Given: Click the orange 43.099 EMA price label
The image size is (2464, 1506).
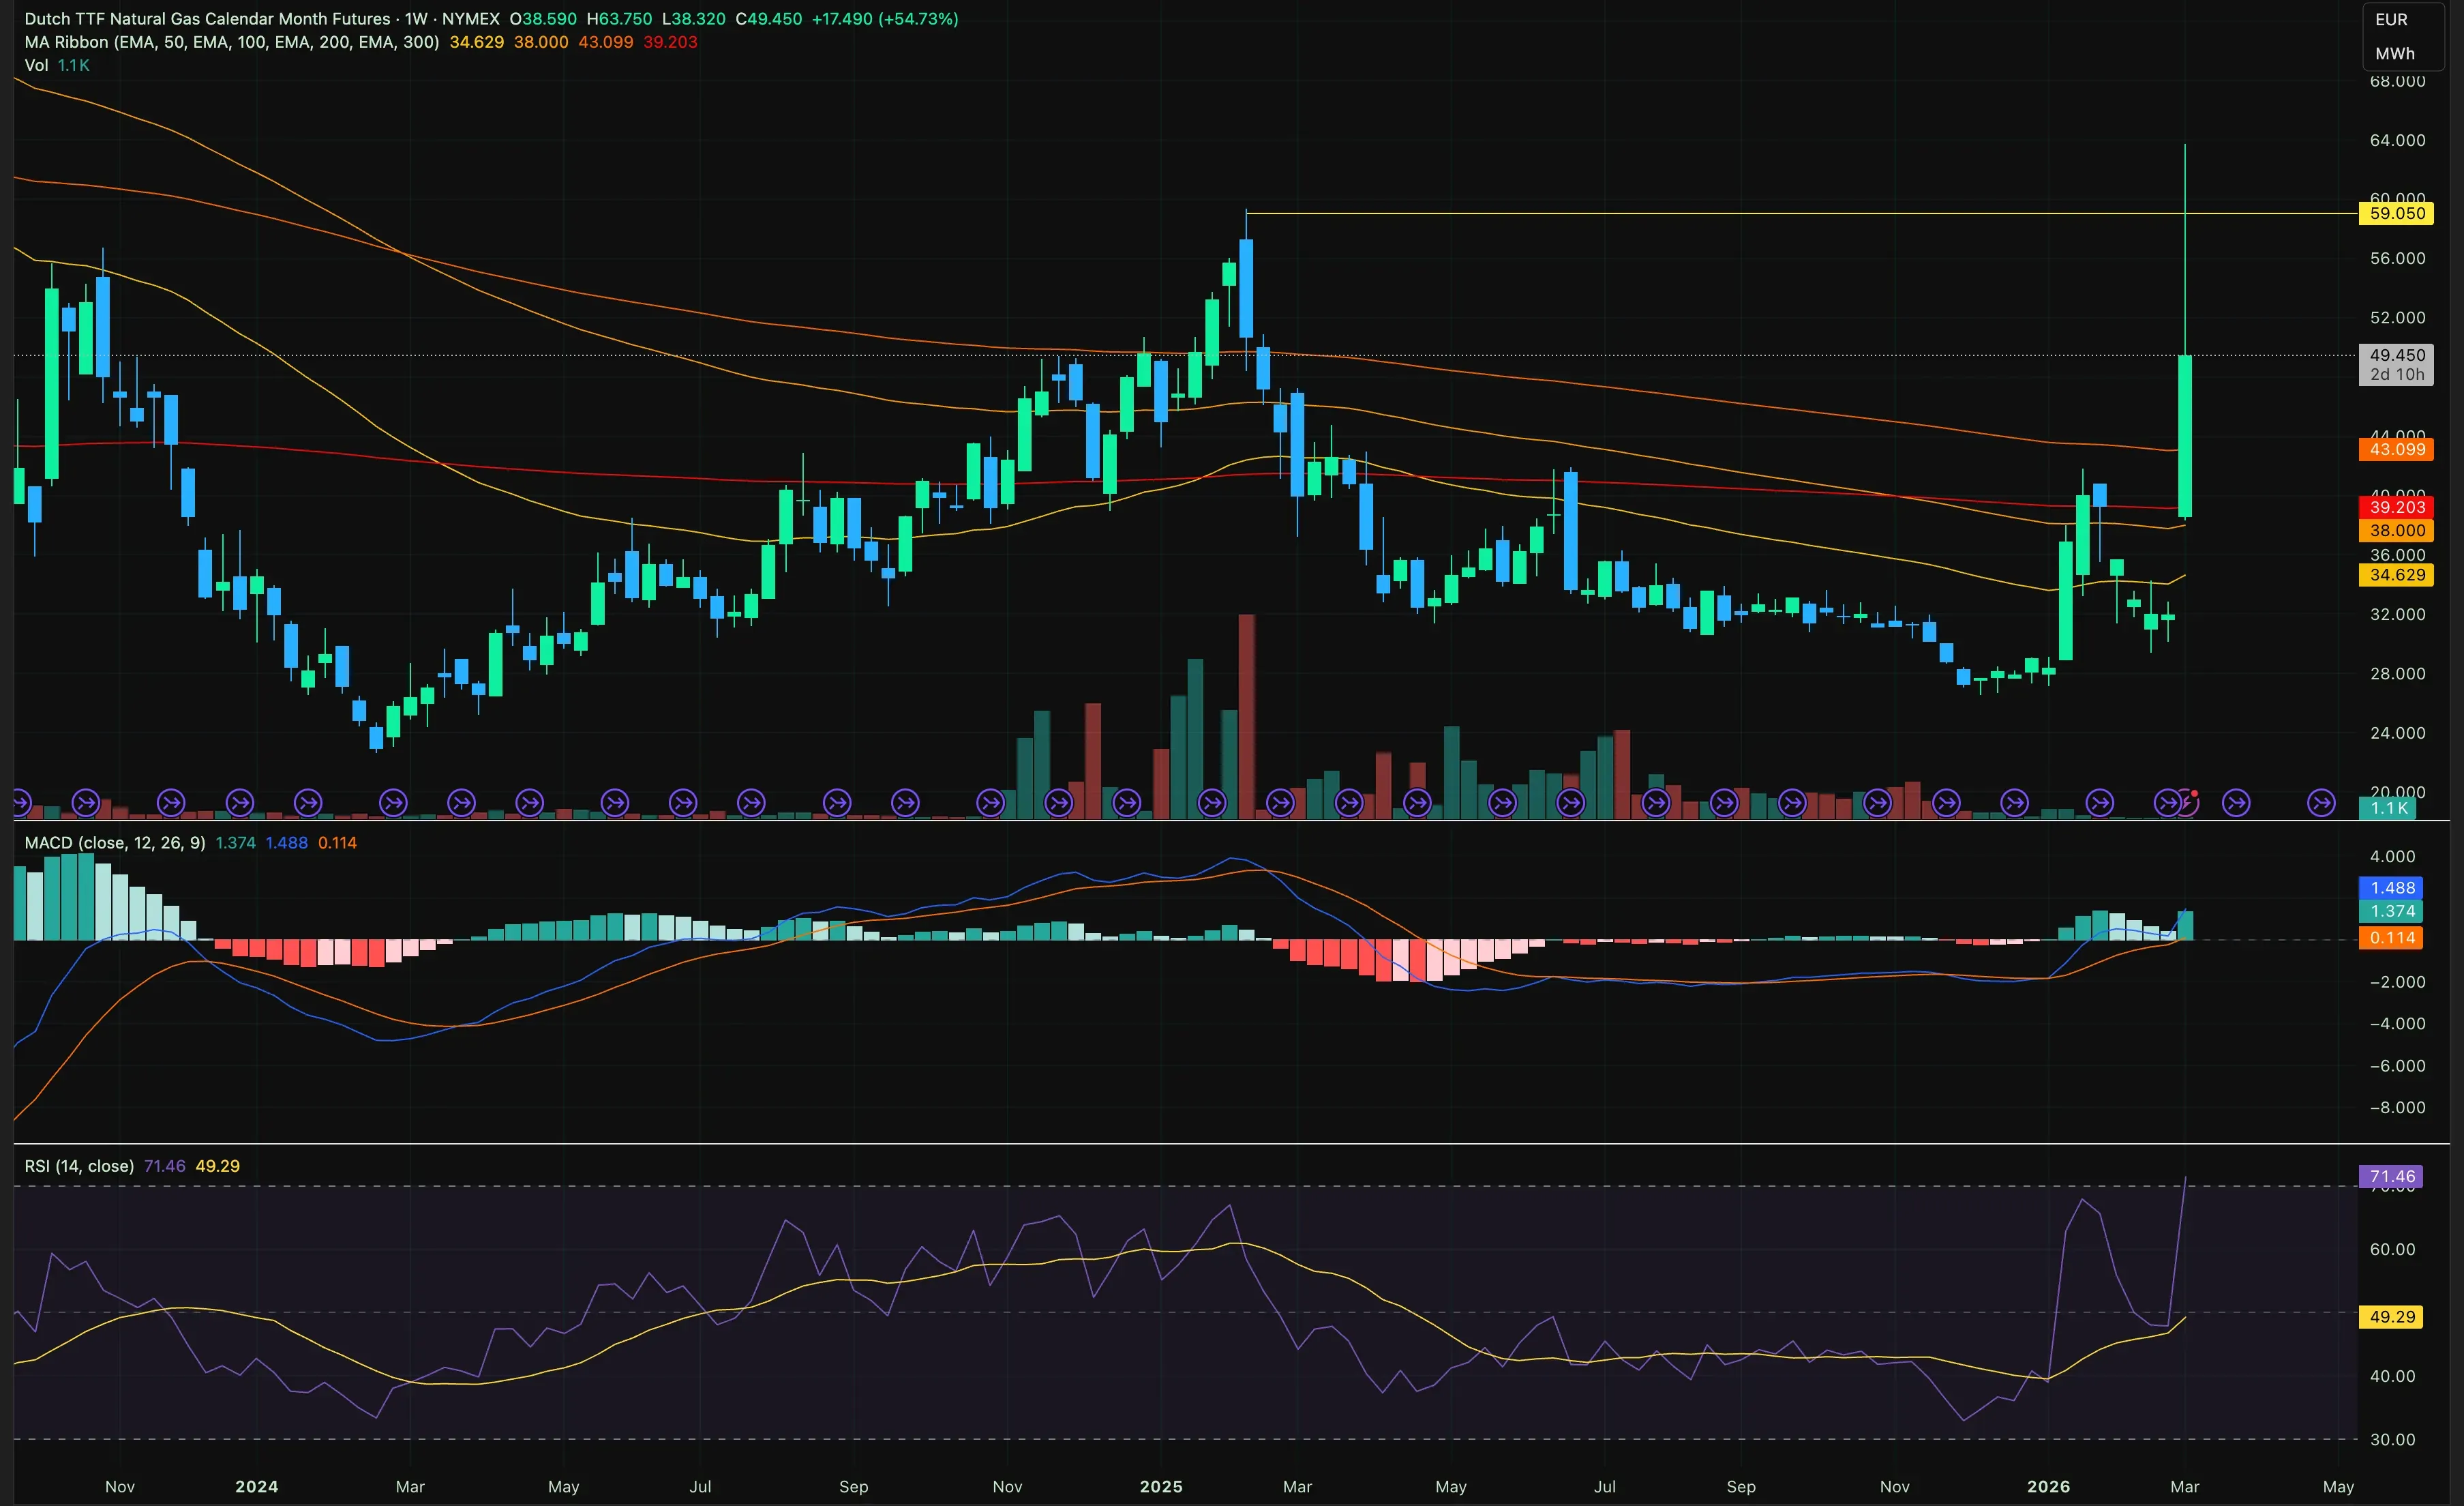Looking at the screenshot, I should point(2396,449).
